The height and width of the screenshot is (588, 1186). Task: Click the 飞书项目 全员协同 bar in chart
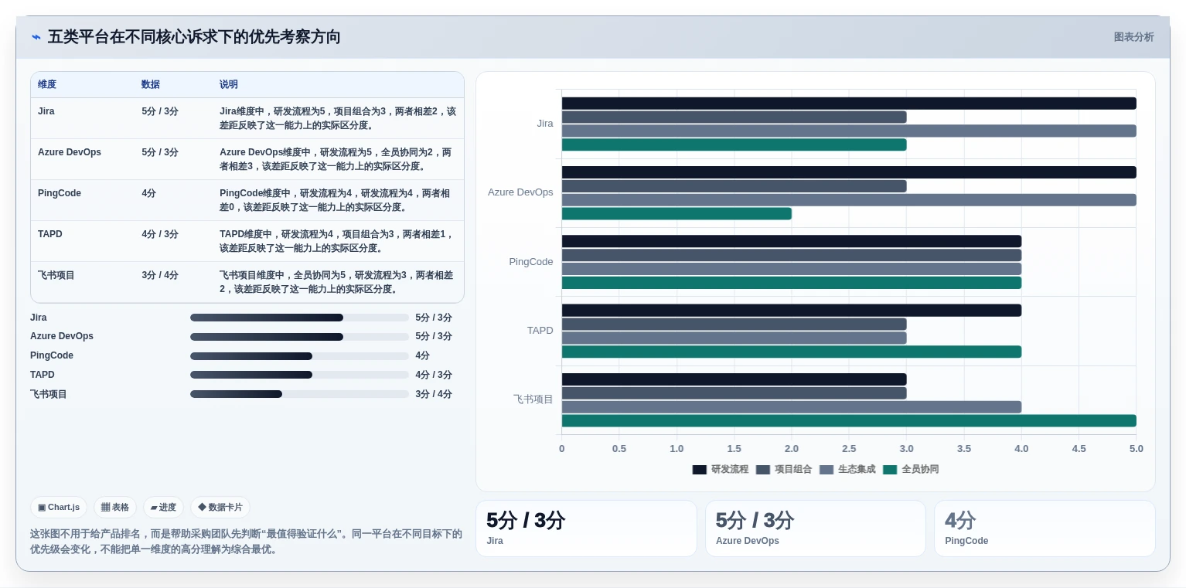pos(849,421)
